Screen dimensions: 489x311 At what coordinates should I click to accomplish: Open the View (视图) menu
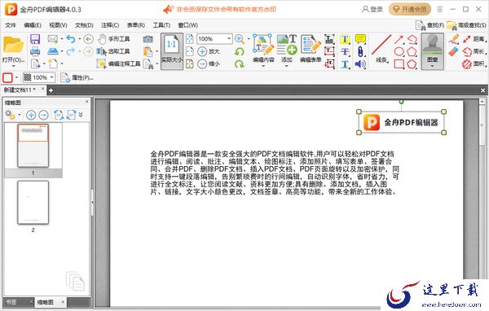point(59,25)
